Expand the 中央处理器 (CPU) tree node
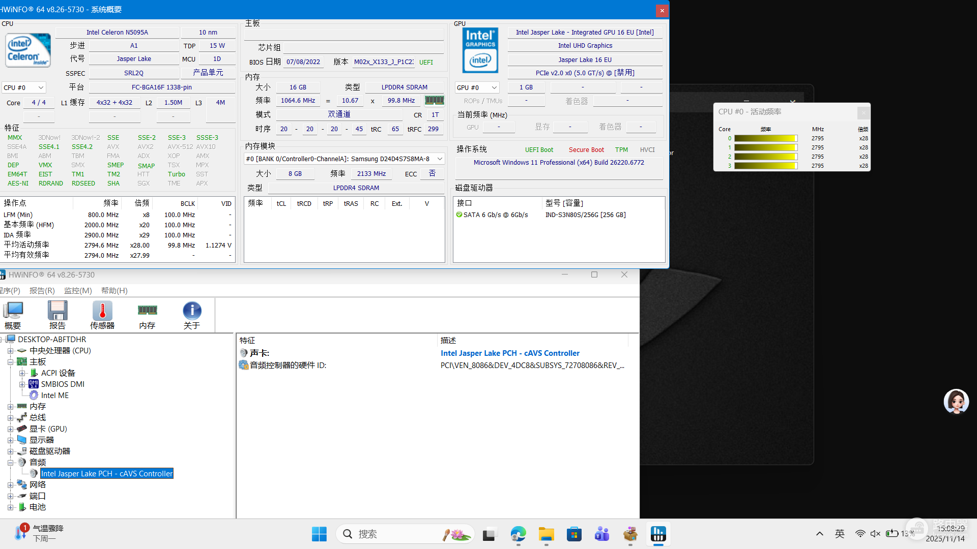This screenshot has height=549, width=977. pyautogui.click(x=10, y=351)
